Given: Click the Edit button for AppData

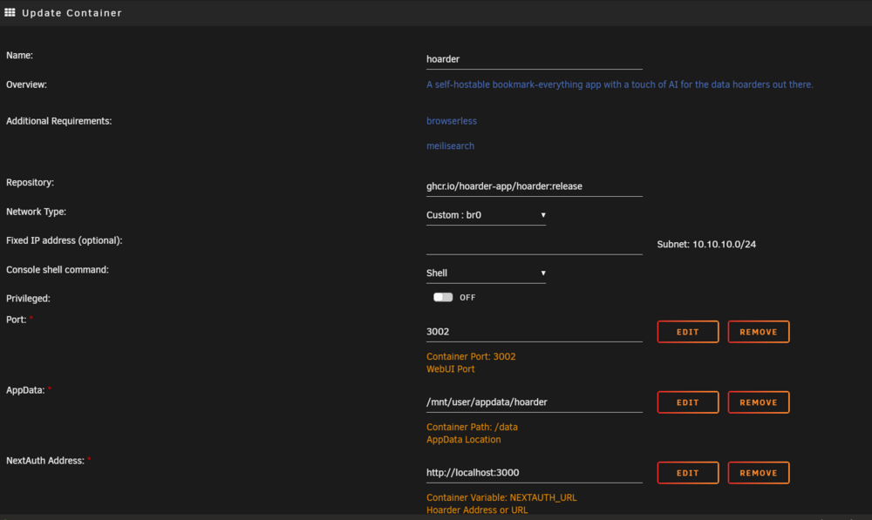Looking at the screenshot, I should (x=687, y=402).
